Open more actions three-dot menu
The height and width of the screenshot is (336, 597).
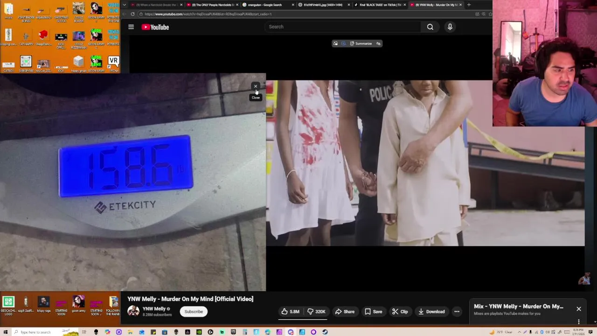[x=457, y=312]
